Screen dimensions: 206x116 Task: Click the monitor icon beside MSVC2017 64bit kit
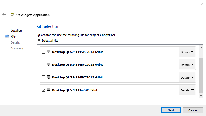pos(49,77)
